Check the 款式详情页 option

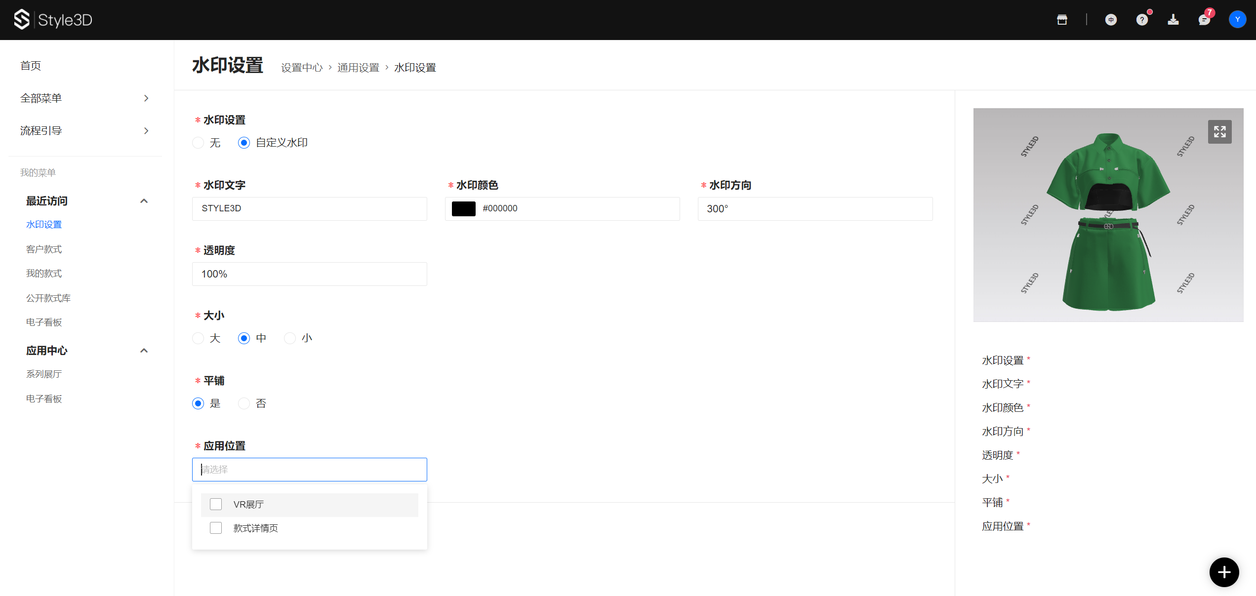click(216, 528)
